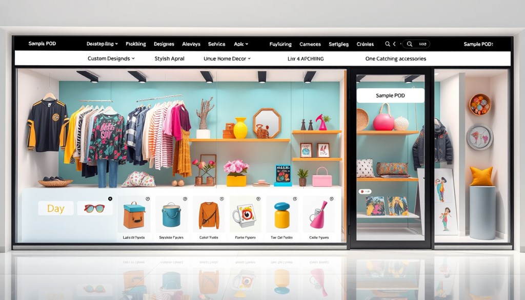This screenshot has width=525, height=300.
Task: Open the Stylish Apral link
Action: [169, 58]
